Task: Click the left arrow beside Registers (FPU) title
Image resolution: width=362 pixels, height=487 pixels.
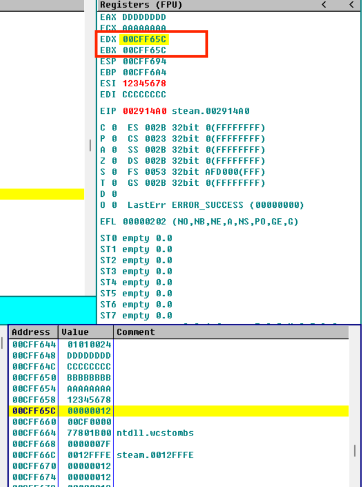Action: click(x=324, y=5)
